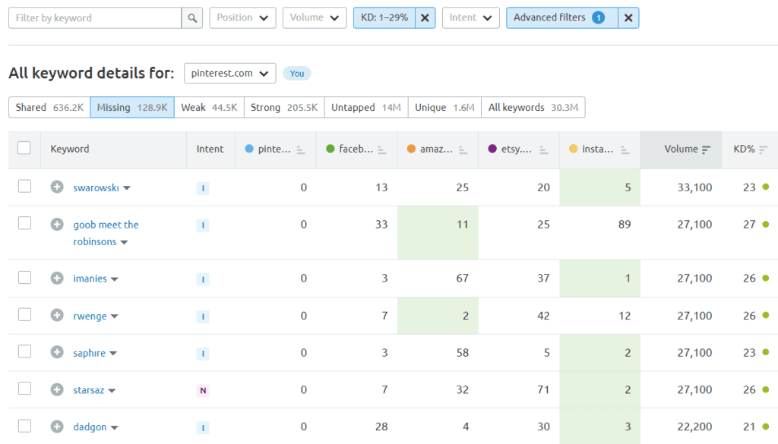Screen dimensions: 778x444
Task: Expand the rwenge keyword arrow
Action: (x=115, y=316)
